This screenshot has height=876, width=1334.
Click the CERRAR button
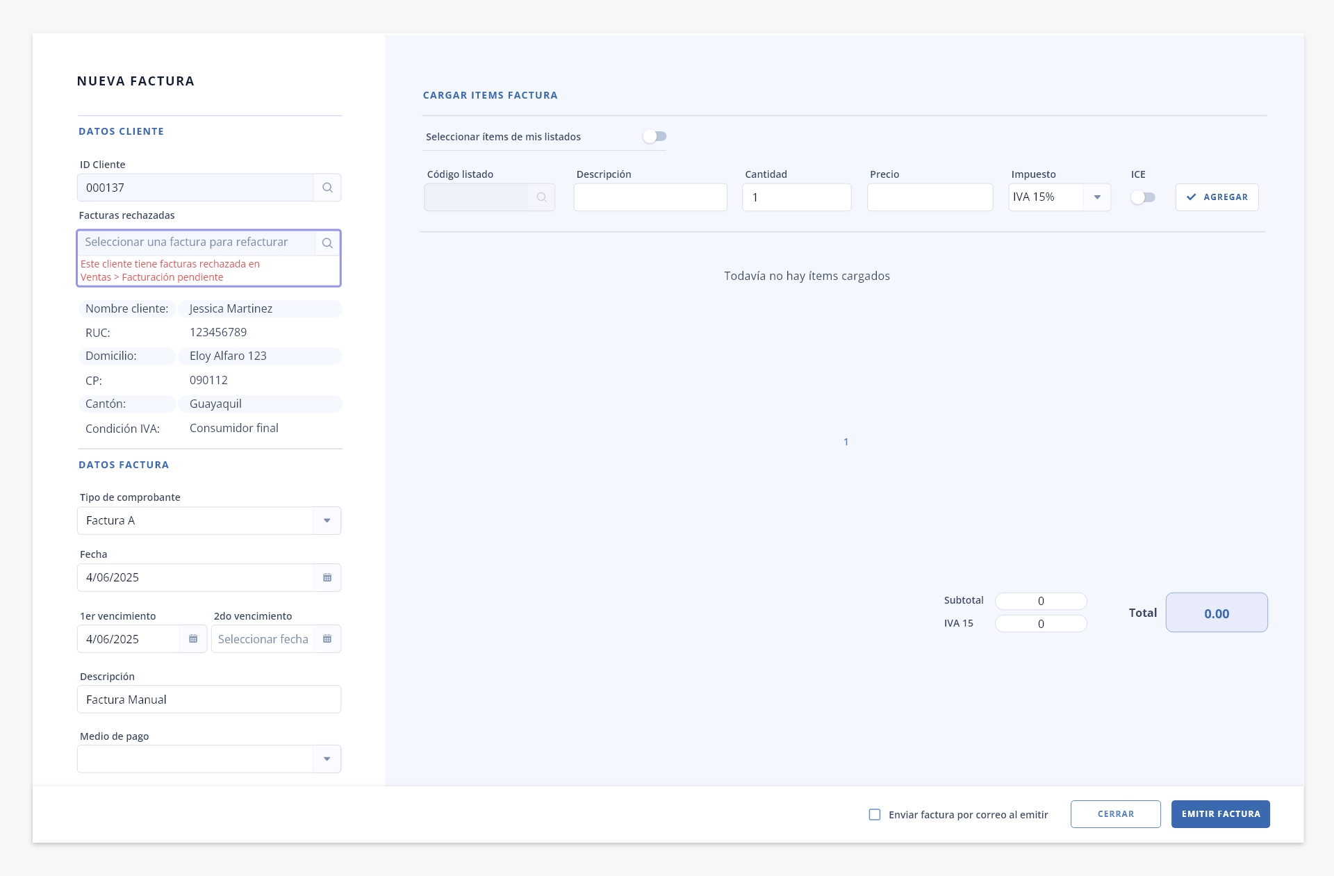coord(1116,814)
